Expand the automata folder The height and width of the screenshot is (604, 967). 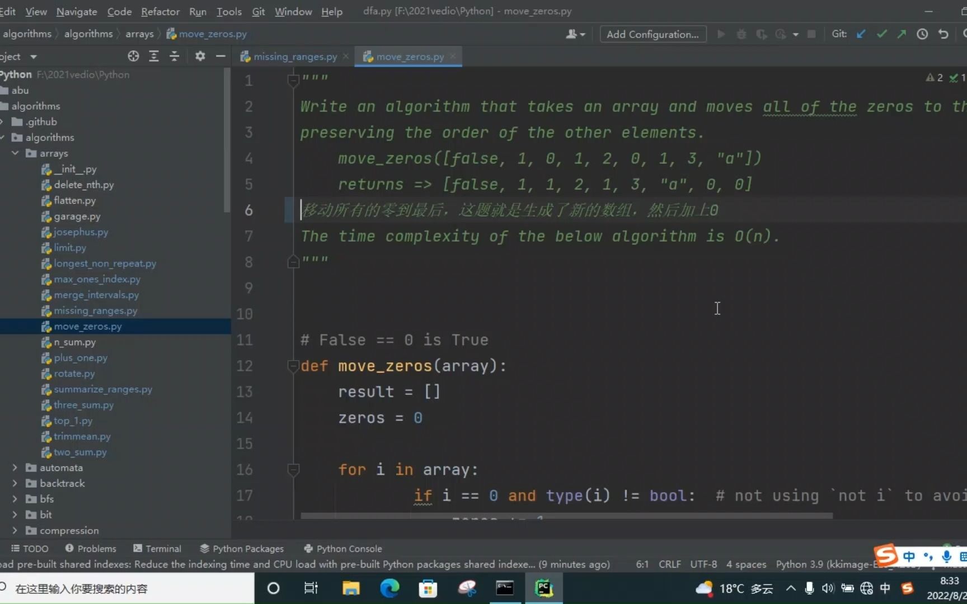tap(15, 468)
